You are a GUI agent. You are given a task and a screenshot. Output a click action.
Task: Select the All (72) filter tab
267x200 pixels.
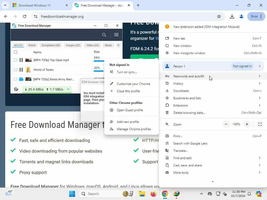pos(18,45)
